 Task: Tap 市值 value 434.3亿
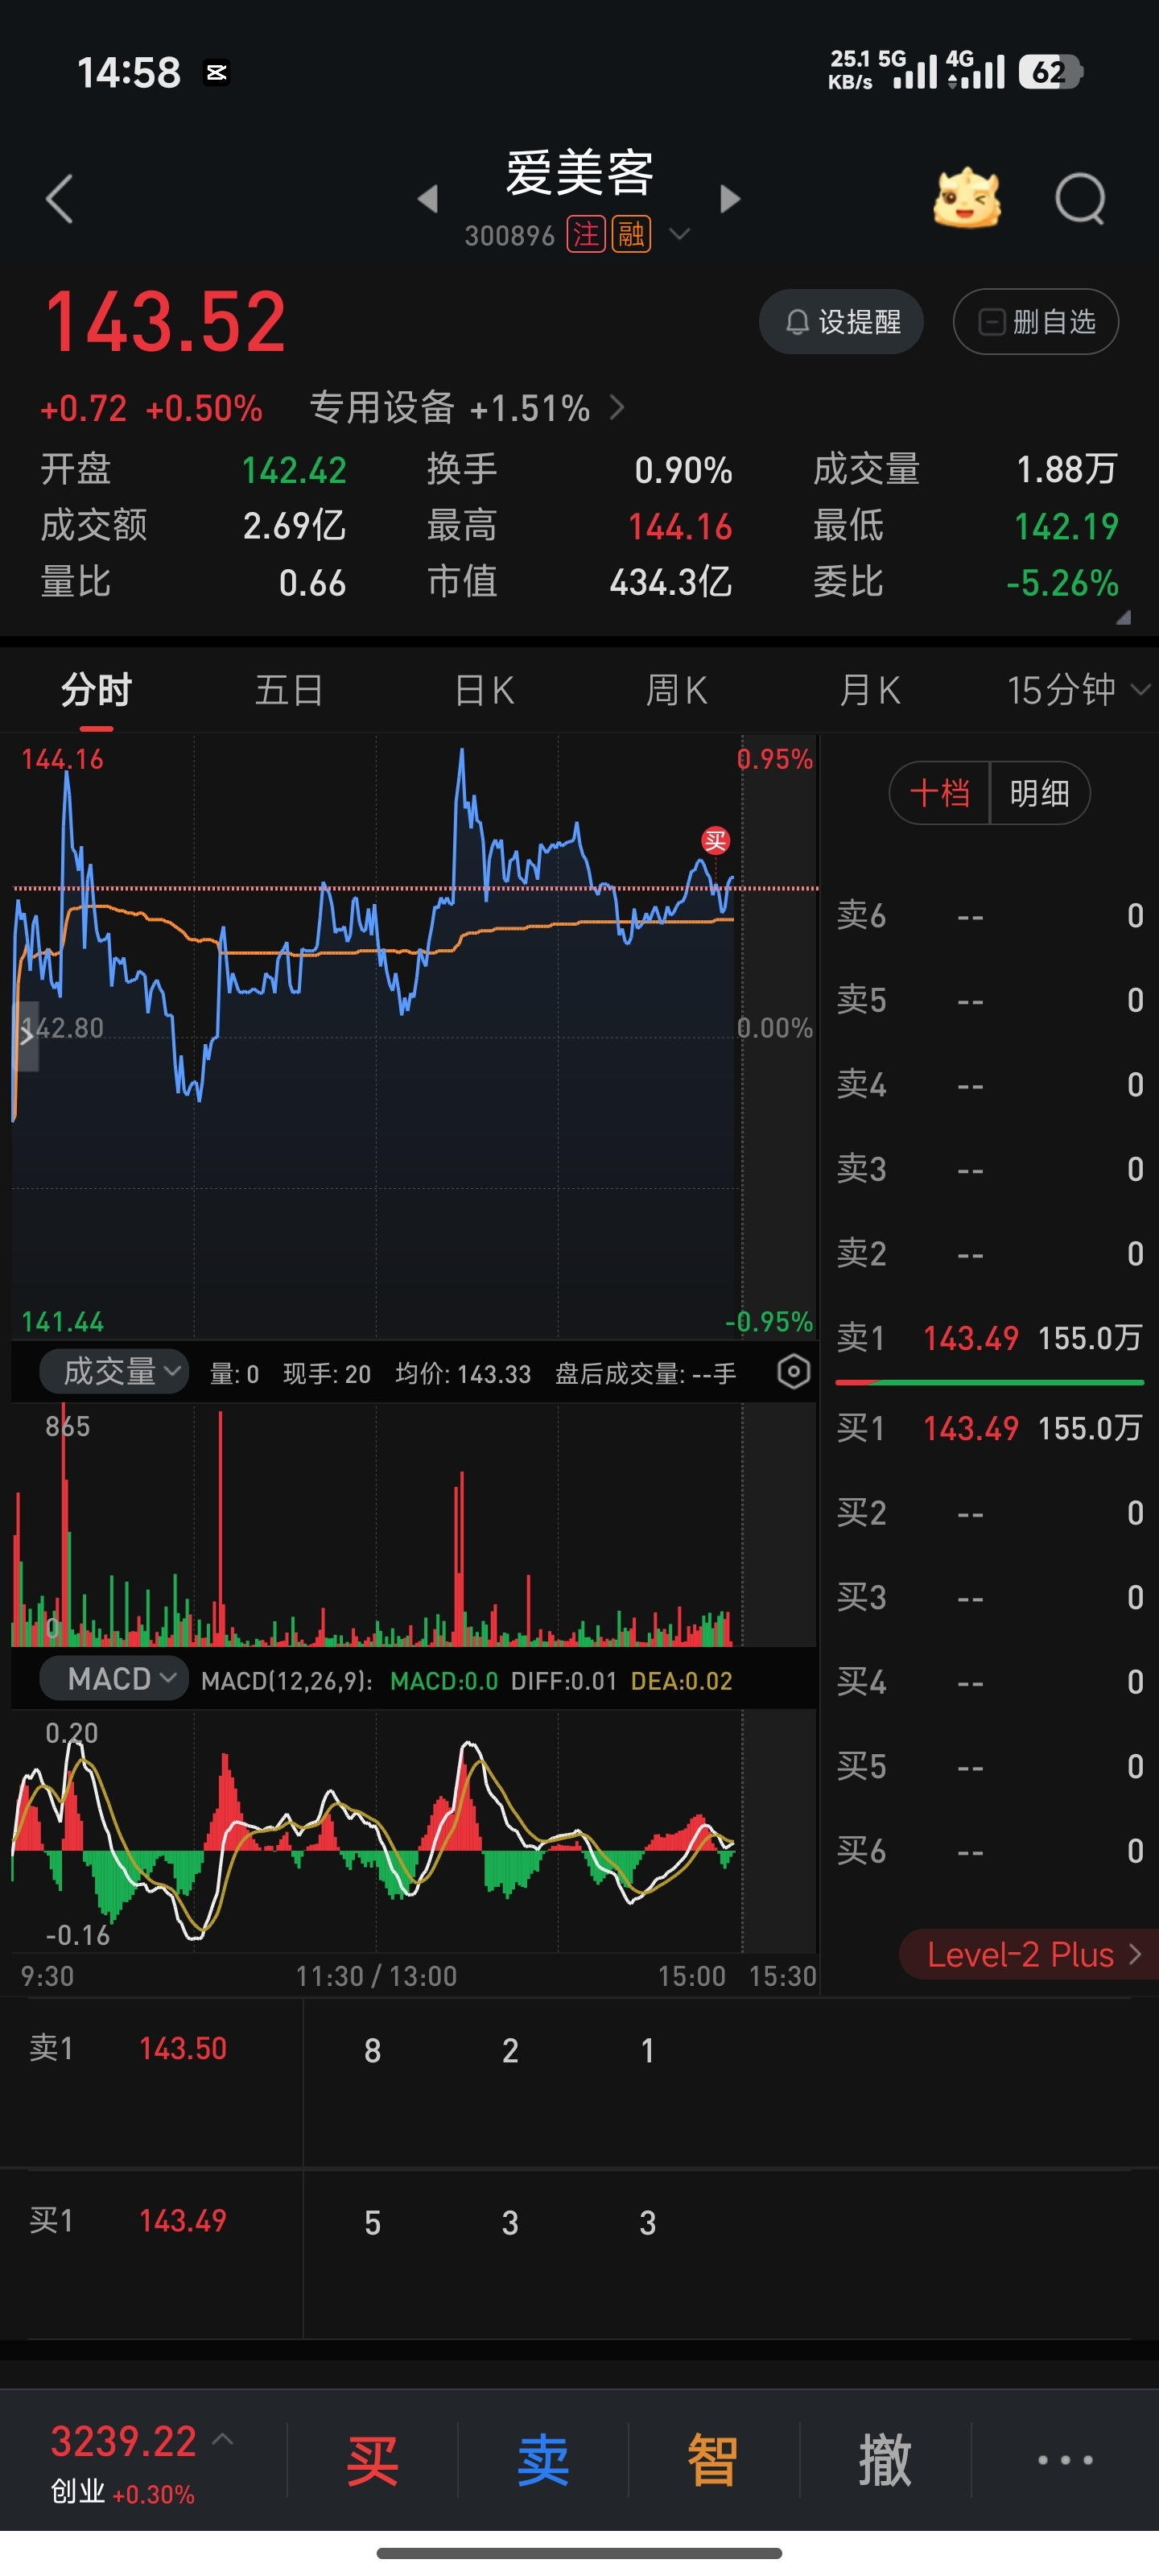point(671,581)
